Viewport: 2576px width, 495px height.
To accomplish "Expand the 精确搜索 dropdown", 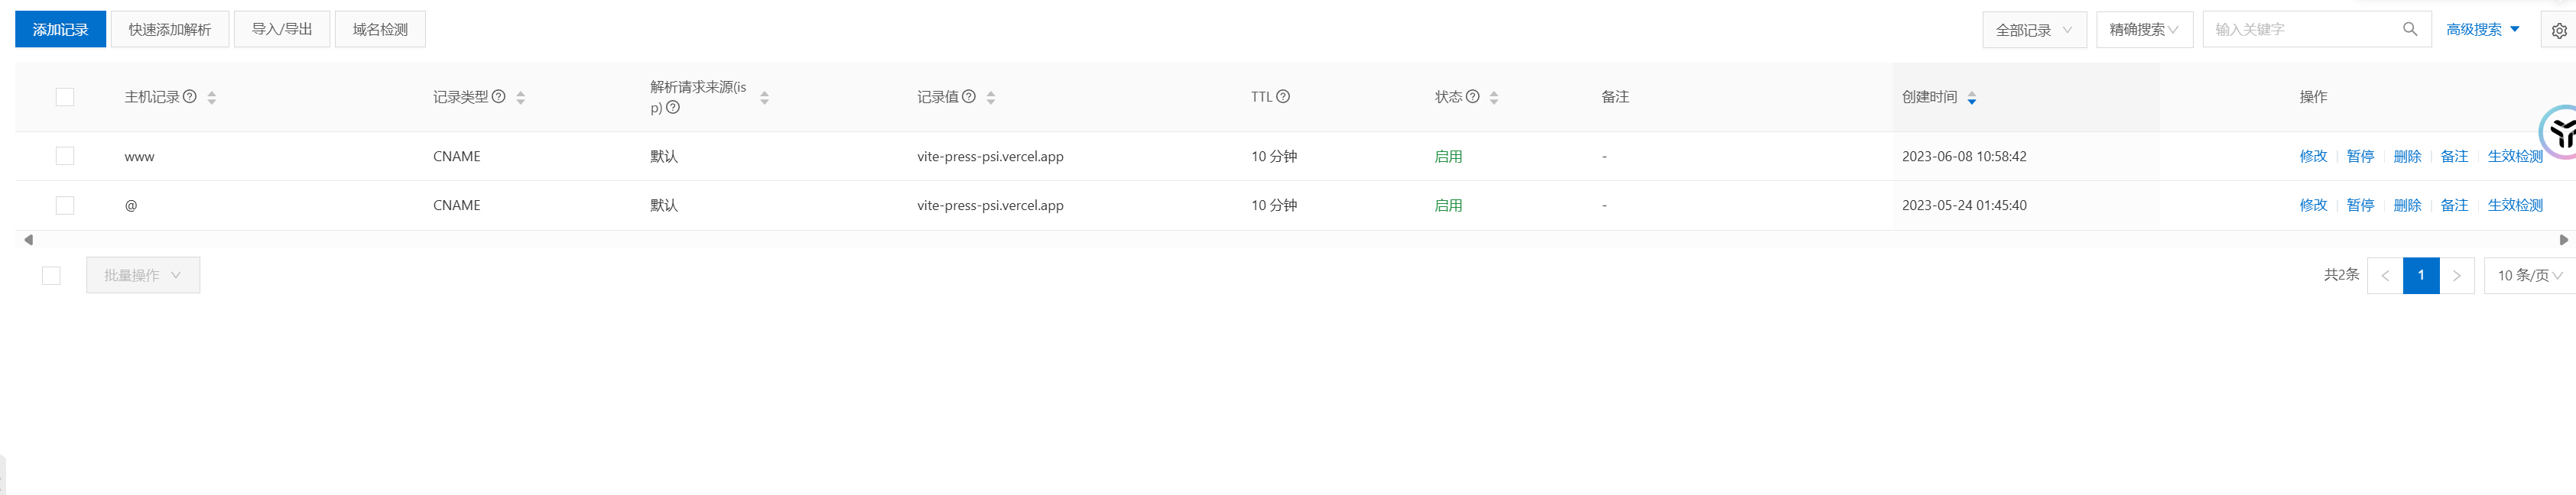I will pyautogui.click(x=2144, y=30).
